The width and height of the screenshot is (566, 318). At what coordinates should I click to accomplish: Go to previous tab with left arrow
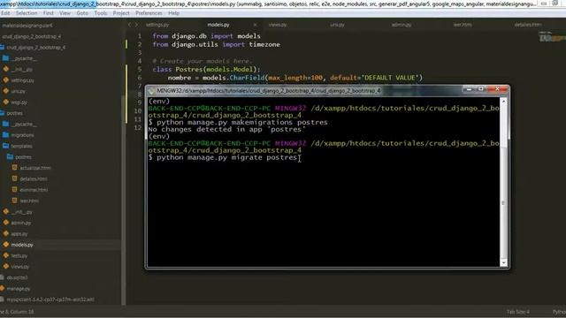tap(130, 25)
